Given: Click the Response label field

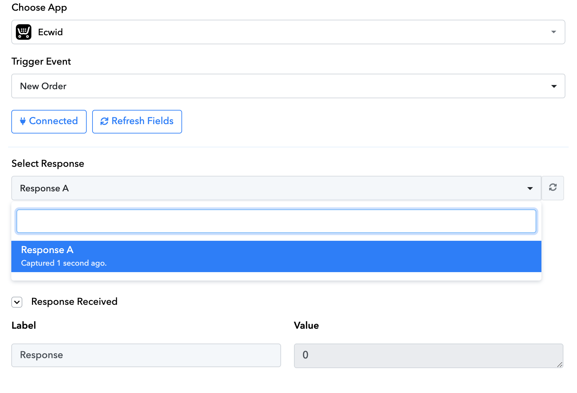Looking at the screenshot, I should point(146,355).
